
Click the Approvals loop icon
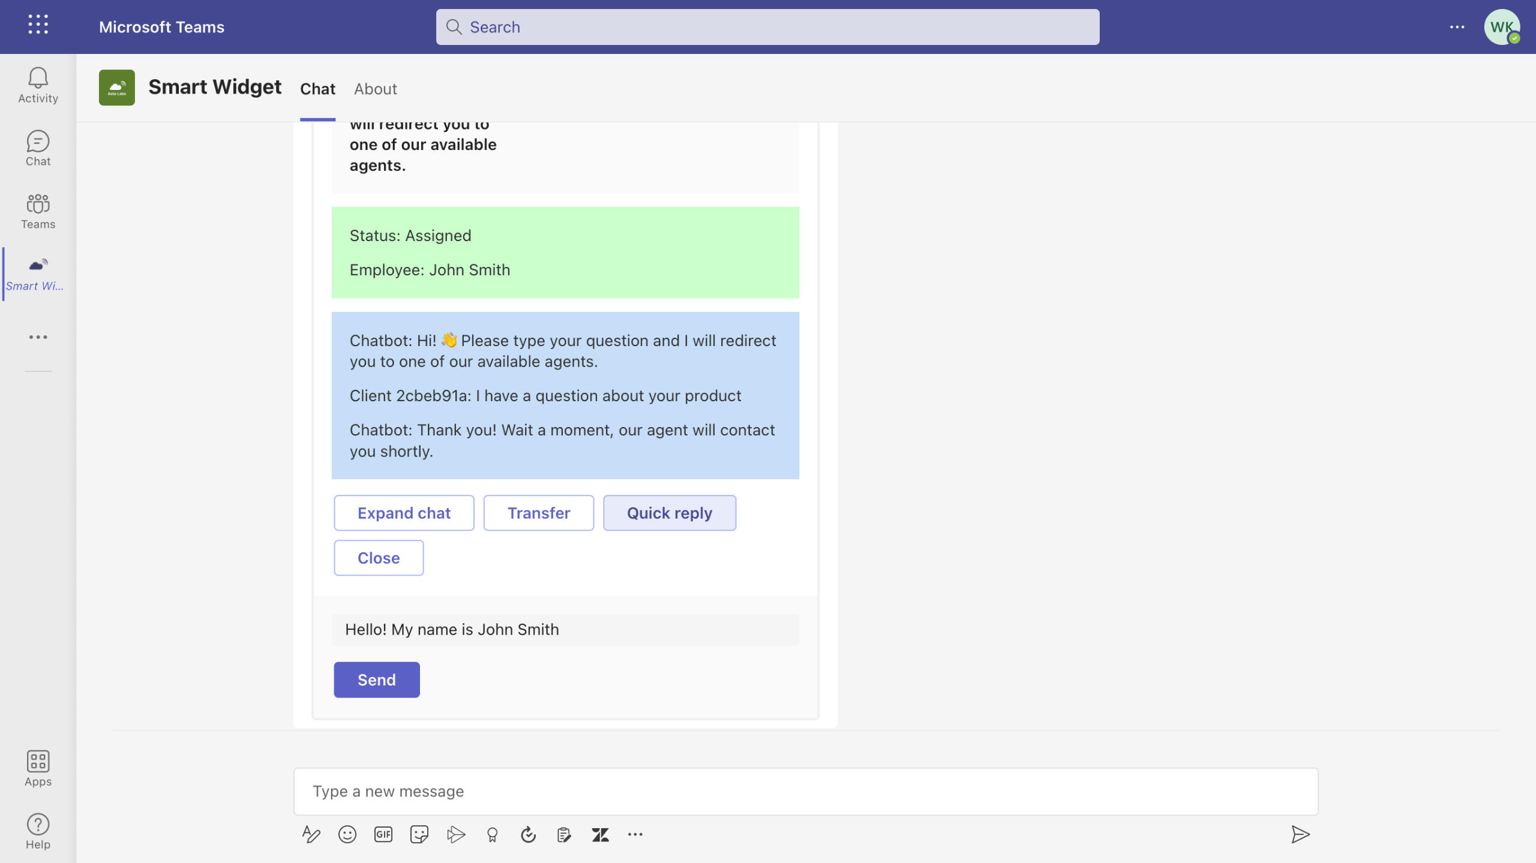[528, 834]
